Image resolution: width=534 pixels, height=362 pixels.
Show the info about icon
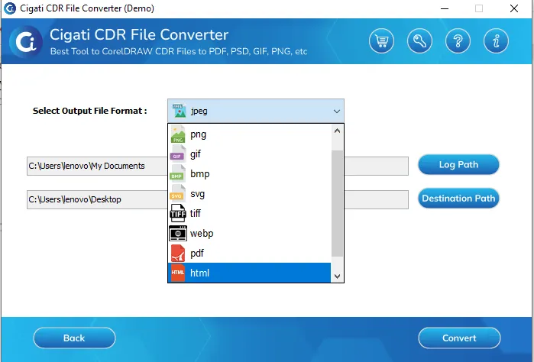click(496, 41)
